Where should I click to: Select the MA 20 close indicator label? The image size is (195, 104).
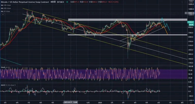pyautogui.click(x=5, y=11)
